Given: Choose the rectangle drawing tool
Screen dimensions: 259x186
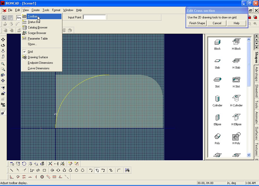Looking at the screenshot, I should [x=44, y=170].
